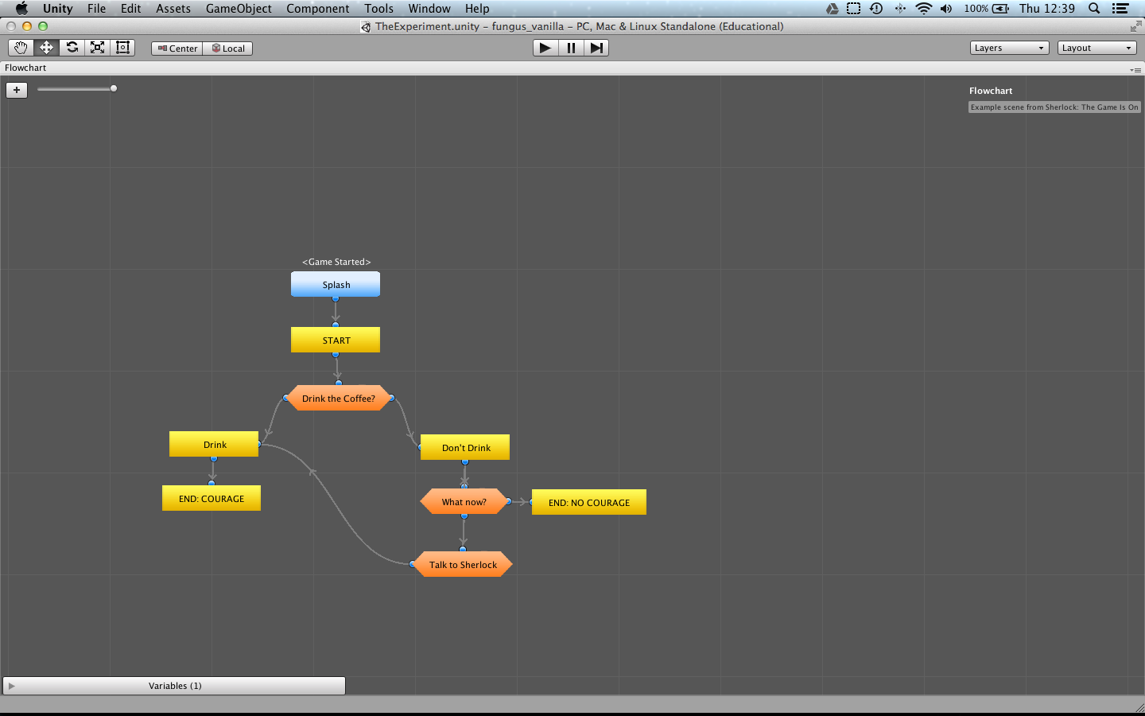Adjust the flowchart zoom slider

click(76, 88)
